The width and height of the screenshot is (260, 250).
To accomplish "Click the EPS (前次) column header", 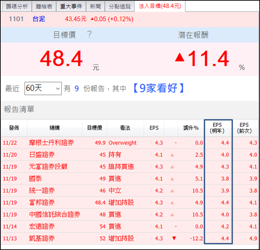I will (x=244, y=128).
